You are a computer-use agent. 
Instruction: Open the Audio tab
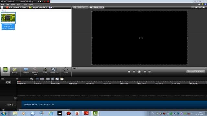45,71
